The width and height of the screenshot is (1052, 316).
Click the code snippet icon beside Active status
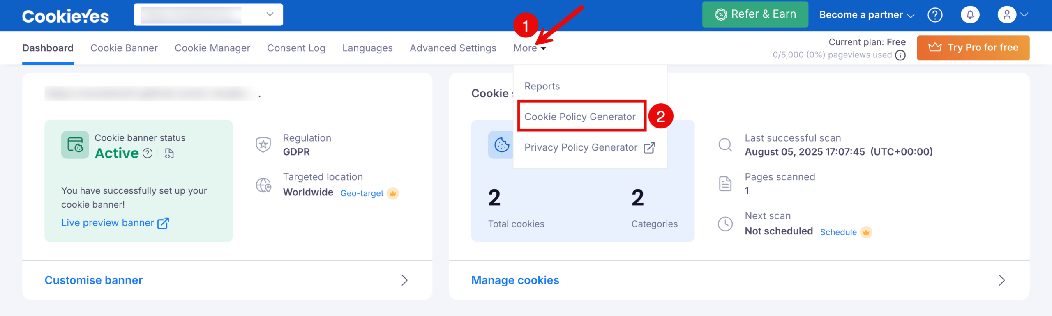click(168, 153)
